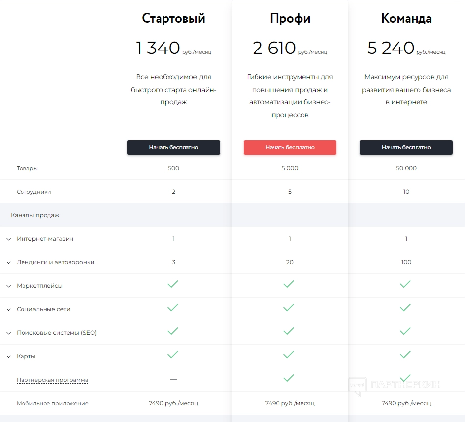465x422 pixels.
Task: Click Команда plan's Поисковые системы checkmark
Action: [405, 331]
